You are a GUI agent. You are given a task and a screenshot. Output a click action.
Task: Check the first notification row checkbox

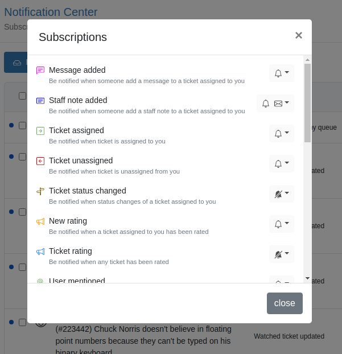(22, 125)
